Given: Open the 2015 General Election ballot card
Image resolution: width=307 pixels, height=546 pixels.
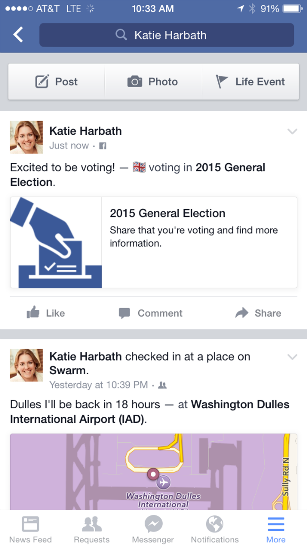Looking at the screenshot, I should [x=153, y=242].
